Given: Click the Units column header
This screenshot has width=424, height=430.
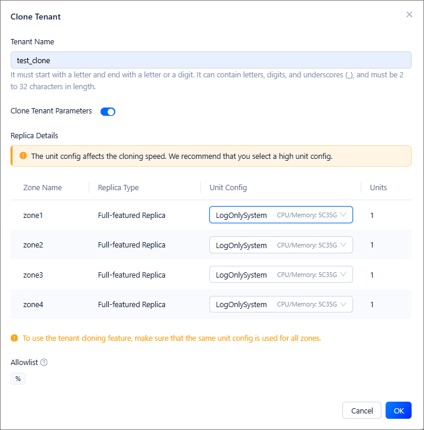Looking at the screenshot, I should 378,188.
